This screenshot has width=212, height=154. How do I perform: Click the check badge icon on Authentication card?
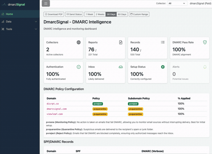click(x=79, y=67)
